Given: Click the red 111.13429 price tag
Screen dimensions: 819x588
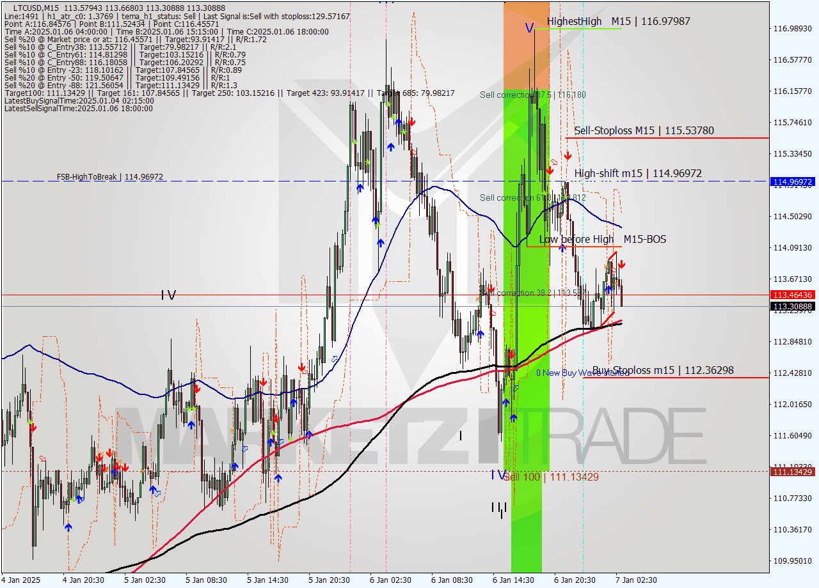Looking at the screenshot, I should click(x=793, y=472).
